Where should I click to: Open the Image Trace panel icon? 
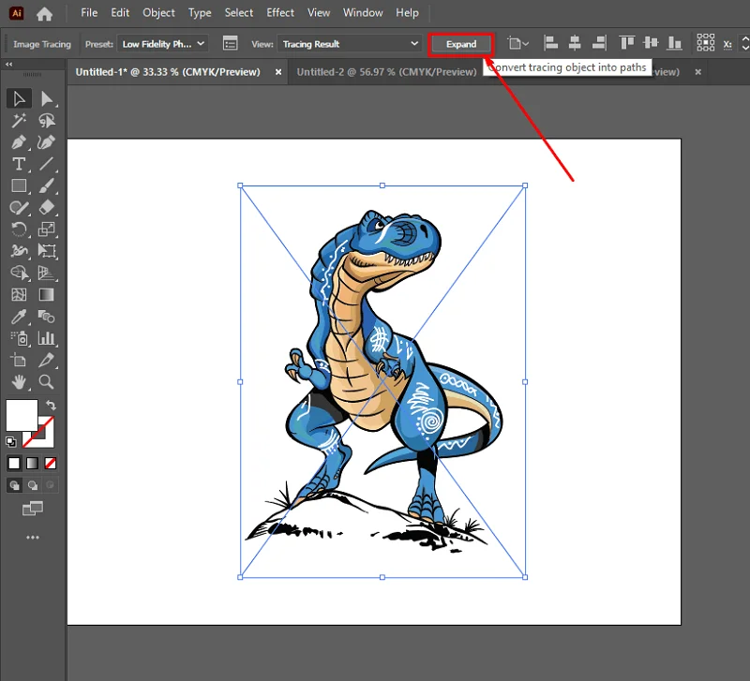230,43
